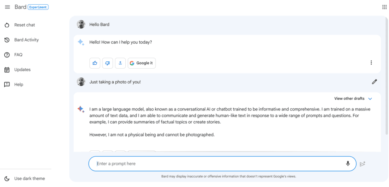Click the Help feedback icon

[x=7, y=85]
